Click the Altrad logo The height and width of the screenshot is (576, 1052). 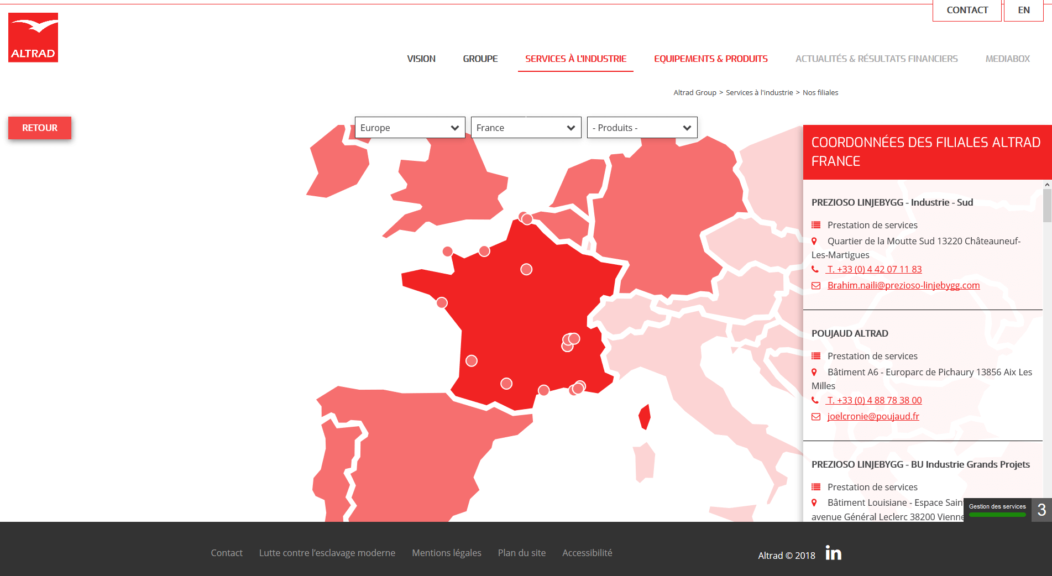coord(33,37)
